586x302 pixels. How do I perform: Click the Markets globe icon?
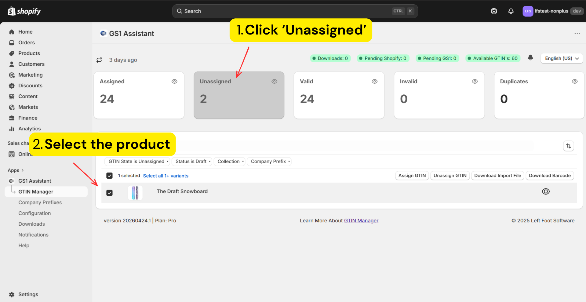[12, 107]
